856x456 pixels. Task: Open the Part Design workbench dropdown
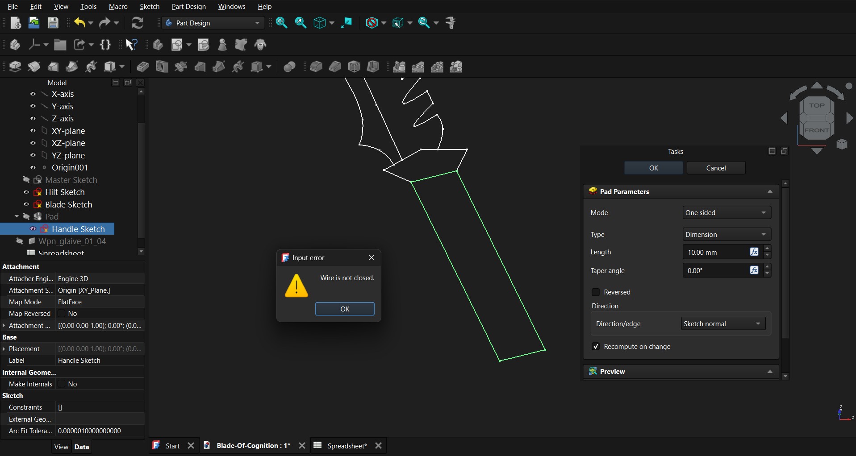213,23
